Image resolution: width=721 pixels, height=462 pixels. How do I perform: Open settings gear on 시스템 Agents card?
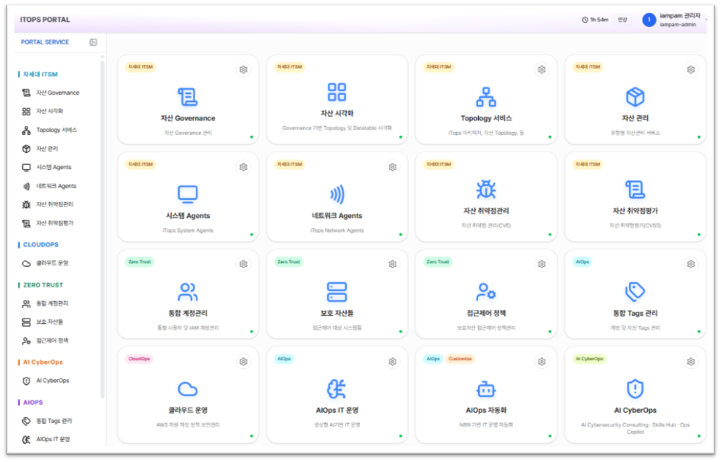pos(243,168)
